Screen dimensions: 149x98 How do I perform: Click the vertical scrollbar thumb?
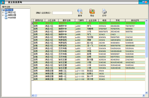point(147,40)
